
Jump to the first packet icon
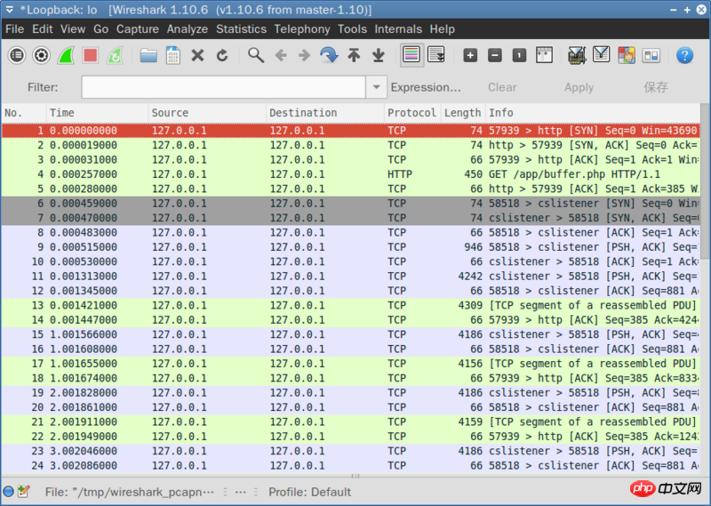[x=354, y=55]
